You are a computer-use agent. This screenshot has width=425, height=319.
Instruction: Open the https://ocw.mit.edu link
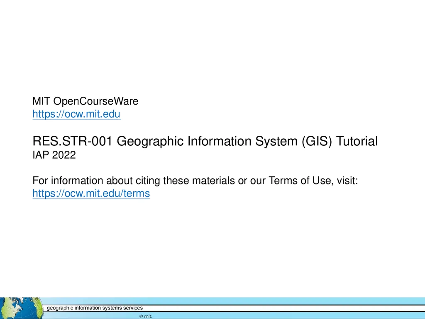(76, 114)
